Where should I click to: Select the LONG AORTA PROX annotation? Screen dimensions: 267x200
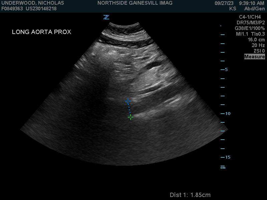tap(41, 32)
